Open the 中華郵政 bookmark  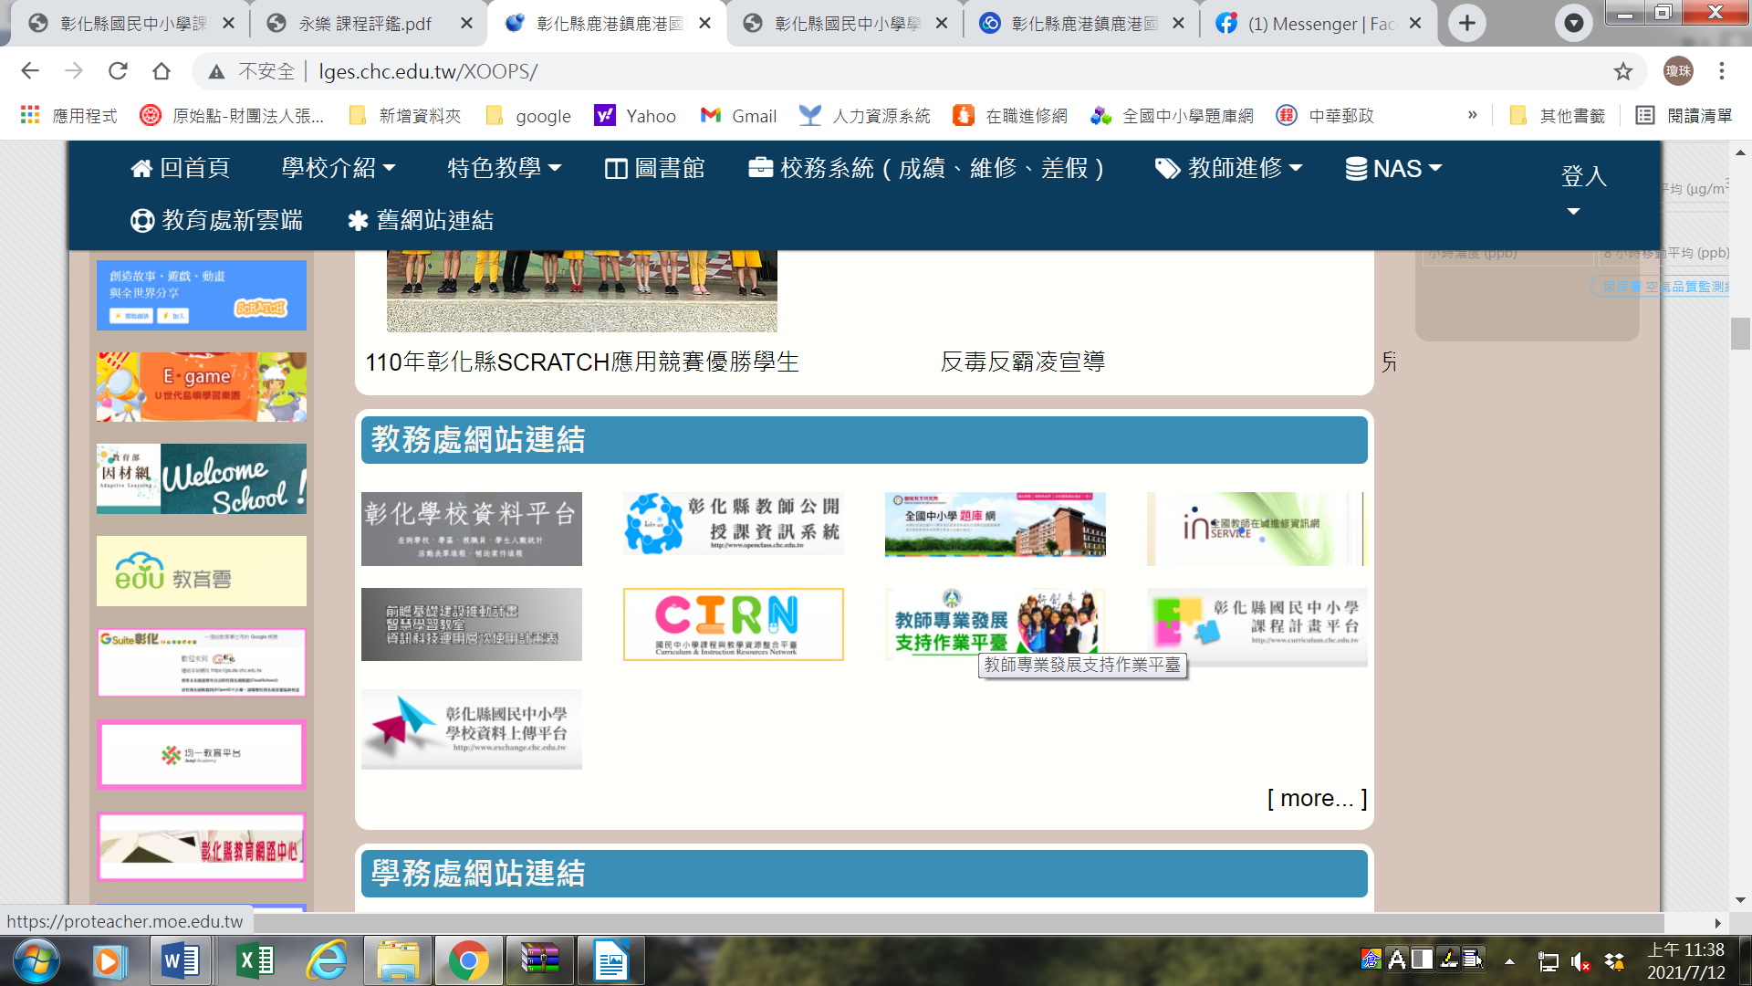1324,116
